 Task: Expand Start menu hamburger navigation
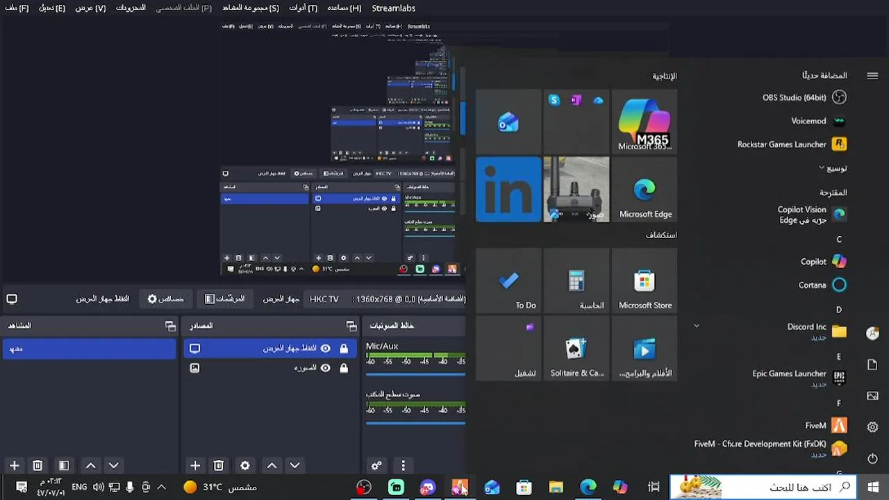tap(872, 76)
